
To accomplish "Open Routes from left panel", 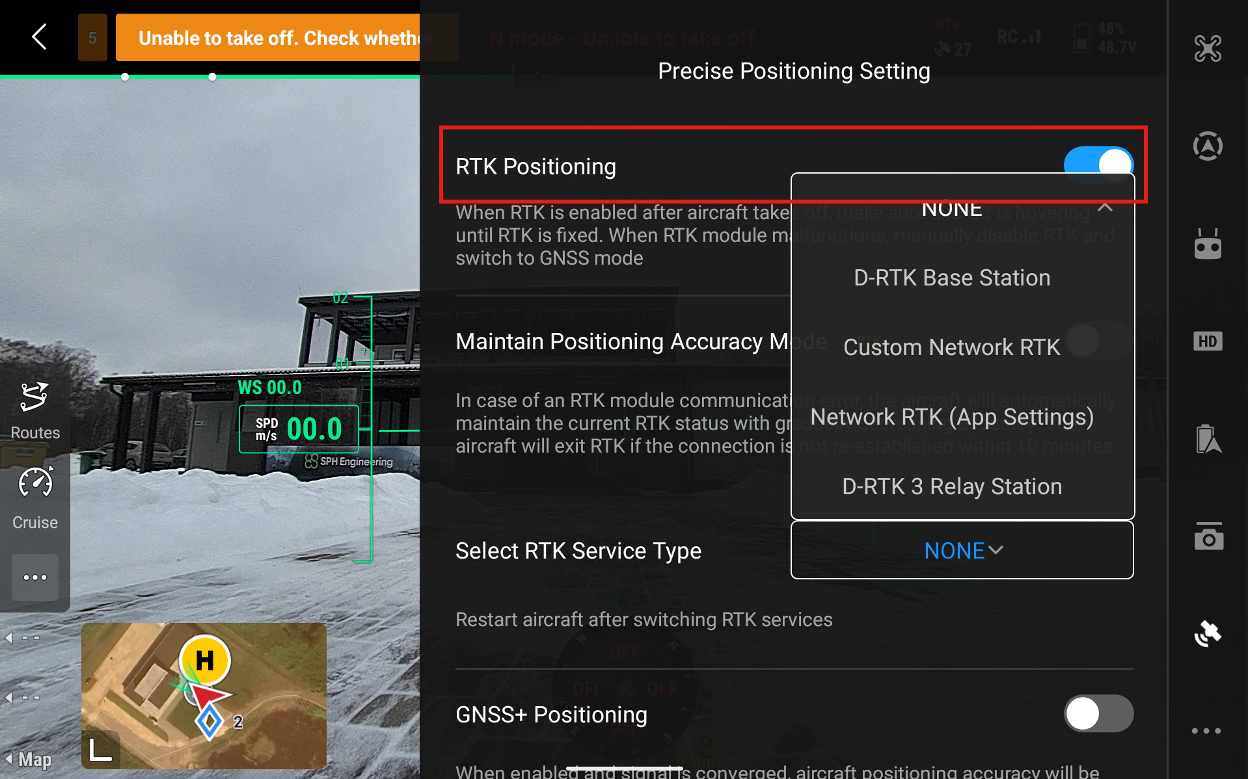I will 34,411.
